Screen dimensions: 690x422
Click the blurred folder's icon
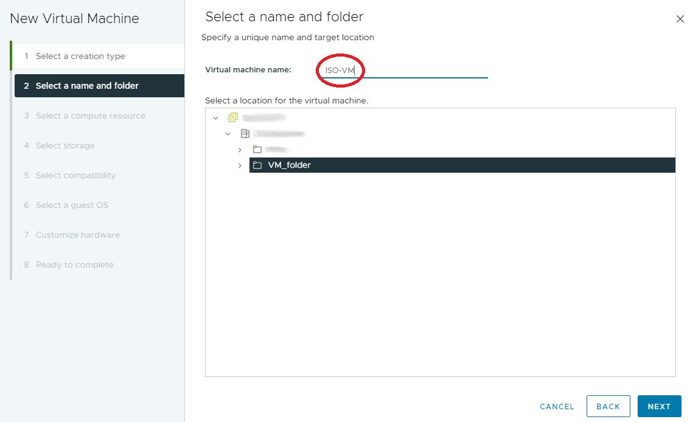pyautogui.click(x=257, y=150)
